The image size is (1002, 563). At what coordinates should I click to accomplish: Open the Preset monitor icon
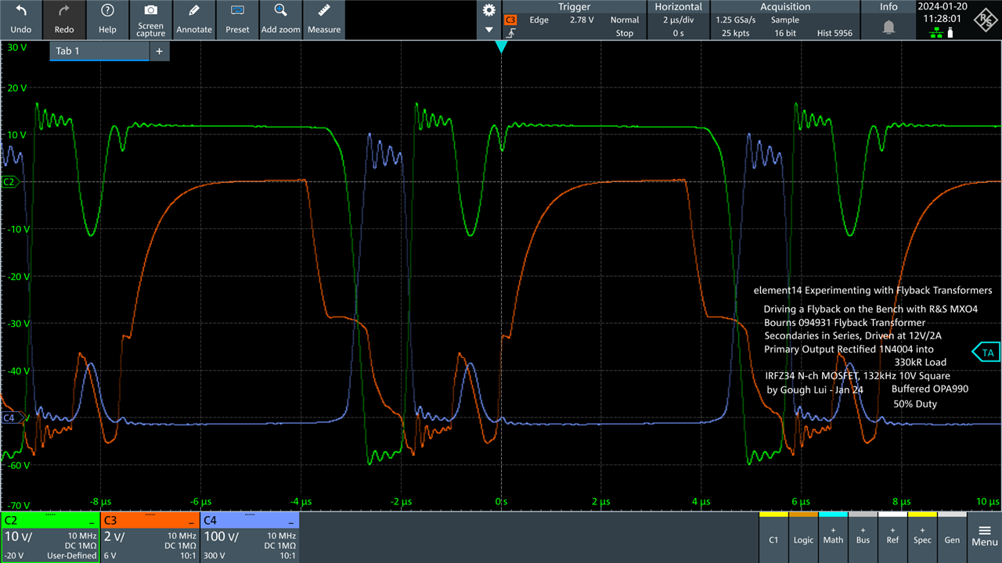pos(237,10)
